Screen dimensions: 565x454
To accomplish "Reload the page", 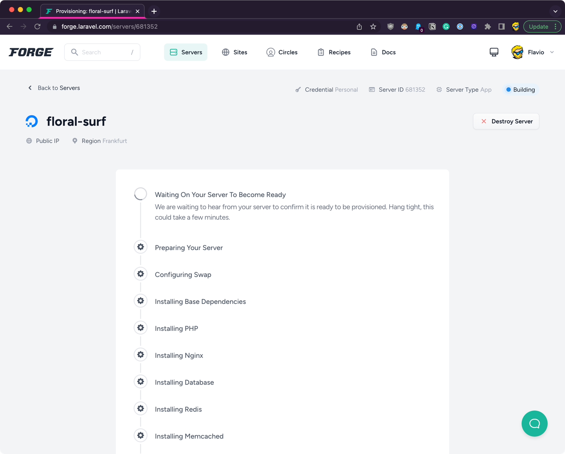I will (x=37, y=26).
